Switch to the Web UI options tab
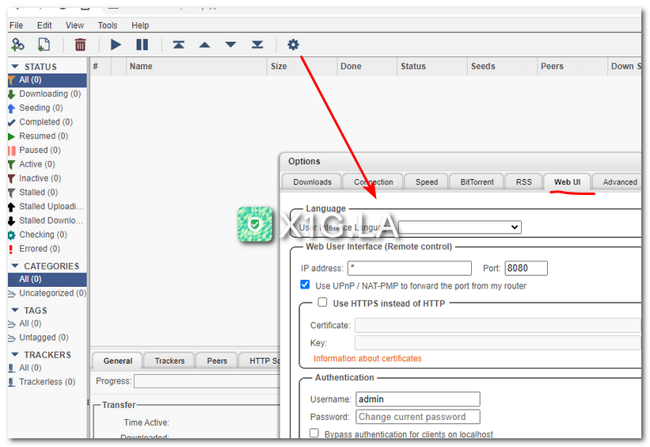Screen dimensions: 650x447 pyautogui.click(x=567, y=182)
